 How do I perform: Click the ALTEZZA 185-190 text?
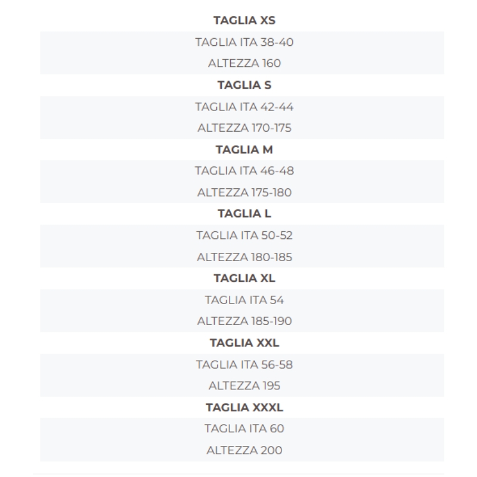coord(244,321)
